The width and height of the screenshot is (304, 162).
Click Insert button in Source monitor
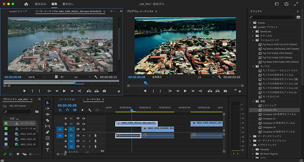[x=89, y=91]
